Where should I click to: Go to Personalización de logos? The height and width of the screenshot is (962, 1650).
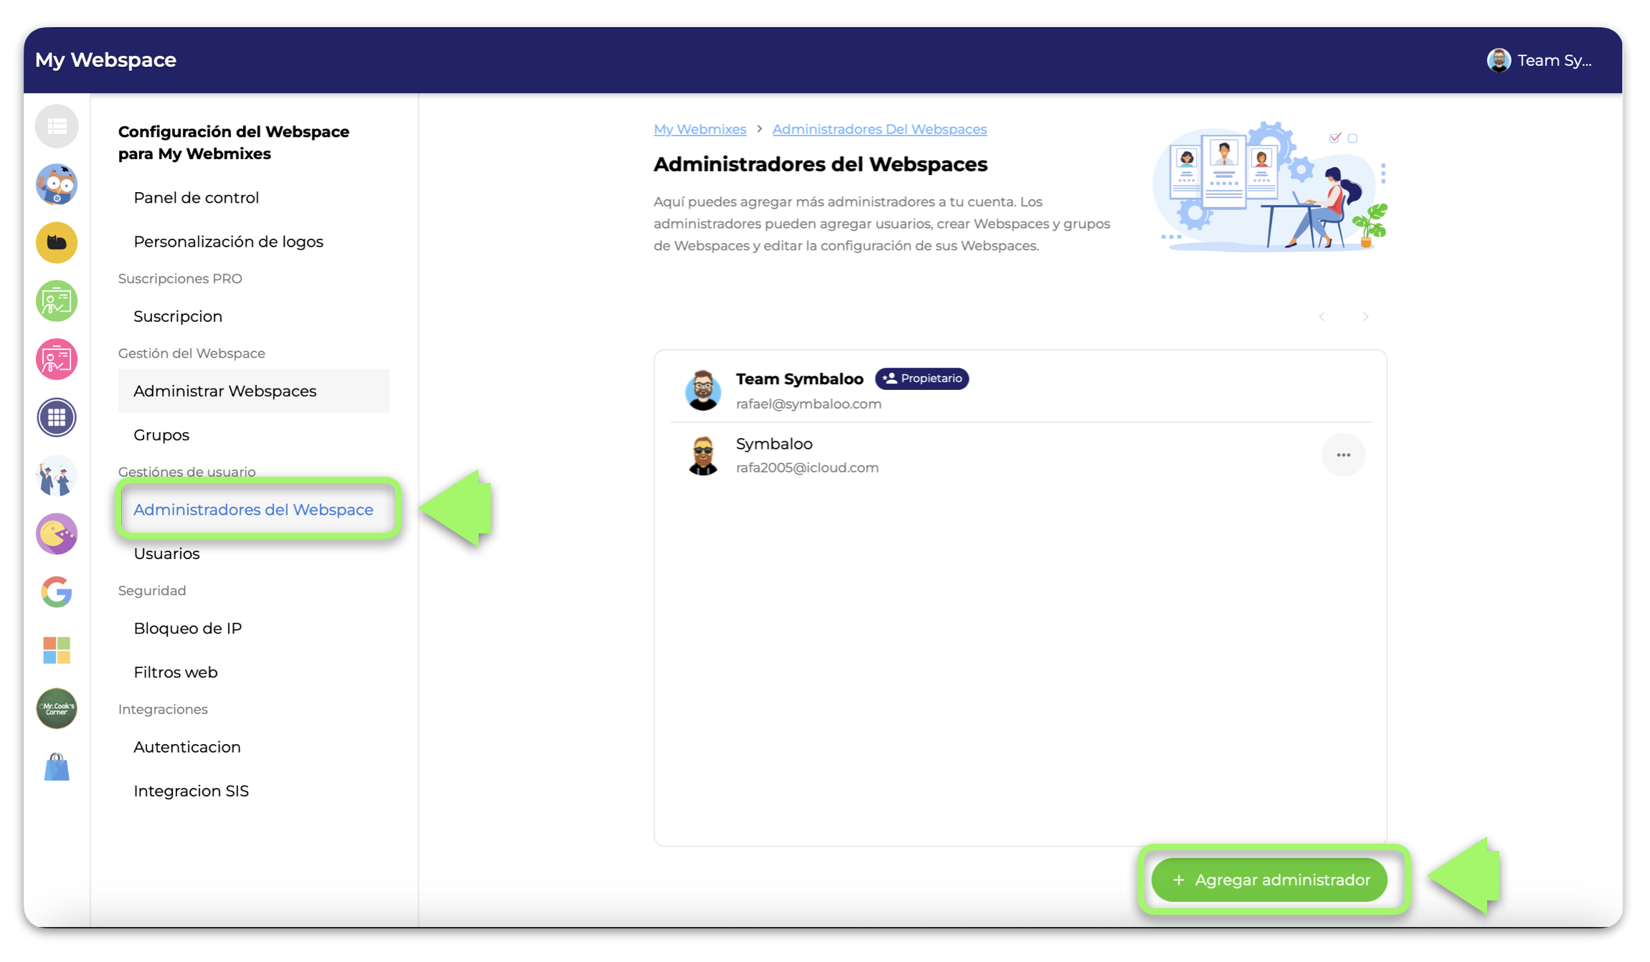point(228,242)
